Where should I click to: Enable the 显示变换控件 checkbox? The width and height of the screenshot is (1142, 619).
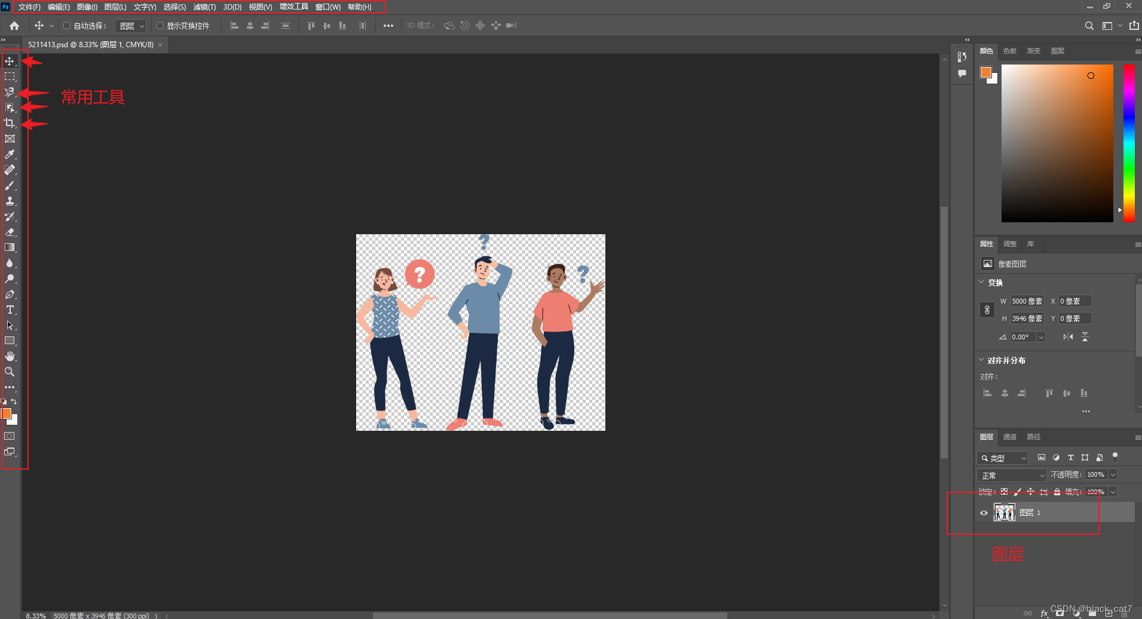[160, 26]
